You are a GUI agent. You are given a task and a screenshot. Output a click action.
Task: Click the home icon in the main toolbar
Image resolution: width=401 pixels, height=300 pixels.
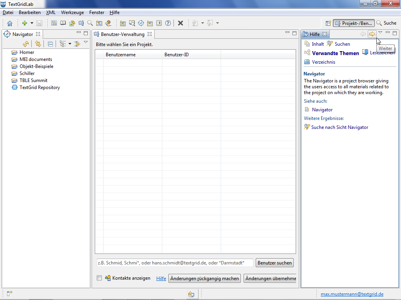coord(10,23)
